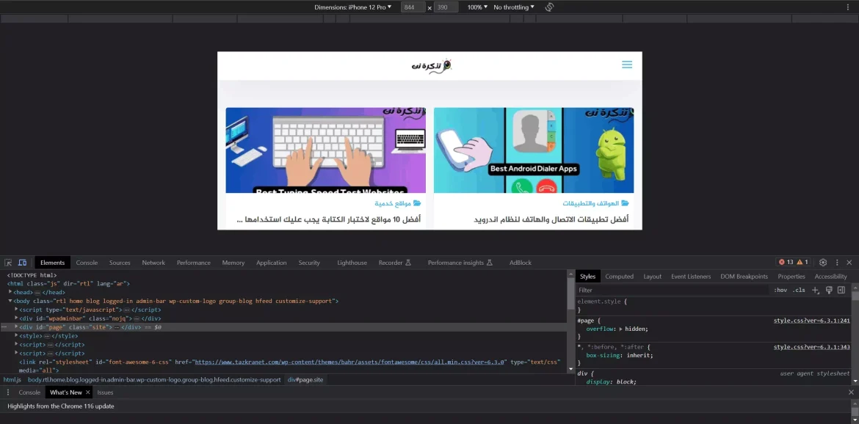The width and height of the screenshot is (859, 424).
Task: Click the viewport height field 390
Action: (x=446, y=7)
